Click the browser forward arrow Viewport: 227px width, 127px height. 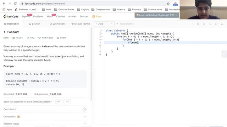click(10, 4)
